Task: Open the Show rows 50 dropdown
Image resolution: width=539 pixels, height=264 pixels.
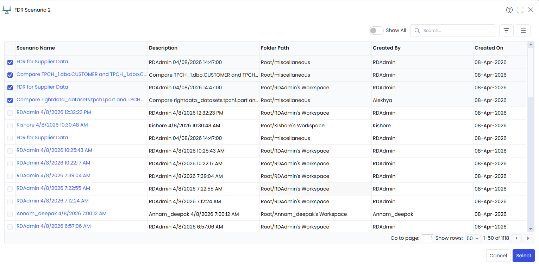Action: pyautogui.click(x=473, y=238)
